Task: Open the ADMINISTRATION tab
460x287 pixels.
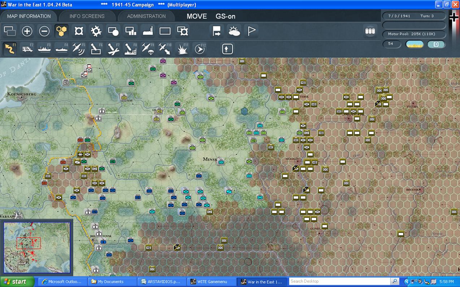Action: pos(146,16)
